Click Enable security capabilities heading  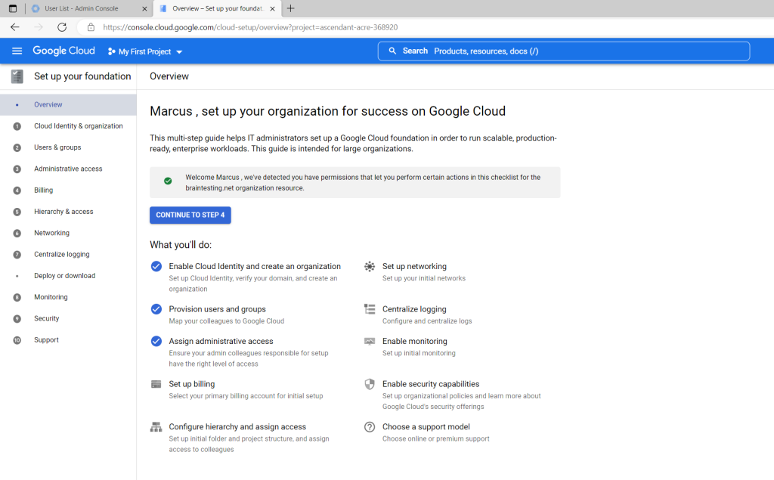430,384
